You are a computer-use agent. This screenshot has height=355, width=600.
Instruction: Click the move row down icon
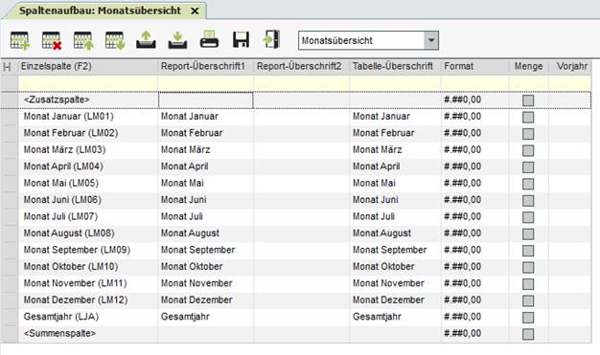(x=115, y=40)
